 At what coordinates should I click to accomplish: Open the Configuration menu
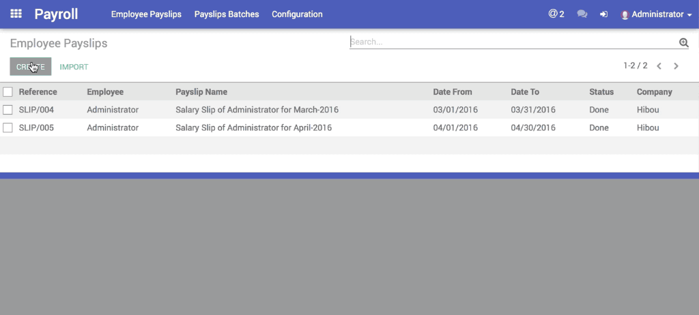tap(297, 14)
